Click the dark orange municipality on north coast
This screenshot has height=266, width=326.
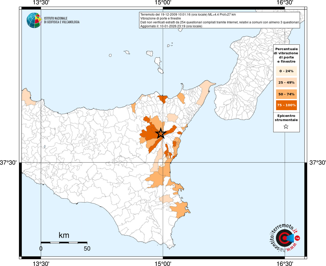pyautogui.click(x=163, y=99)
